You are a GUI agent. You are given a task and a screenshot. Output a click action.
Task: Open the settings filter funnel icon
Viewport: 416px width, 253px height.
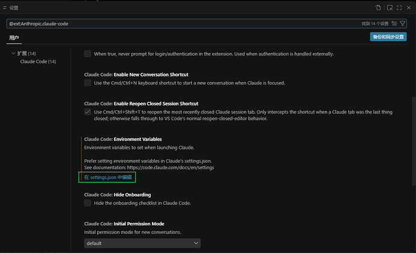pos(403,23)
